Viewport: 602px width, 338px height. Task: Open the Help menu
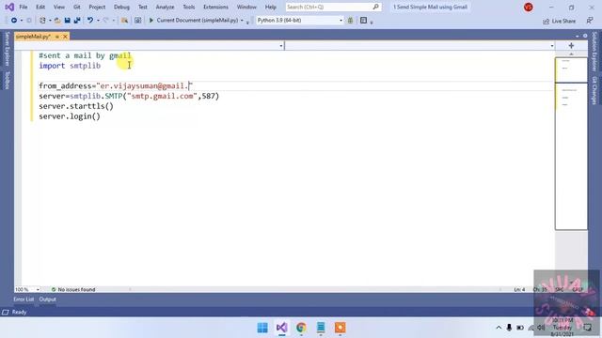(270, 7)
